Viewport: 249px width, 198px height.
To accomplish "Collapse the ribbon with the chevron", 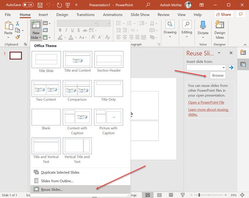I will 245,44.
